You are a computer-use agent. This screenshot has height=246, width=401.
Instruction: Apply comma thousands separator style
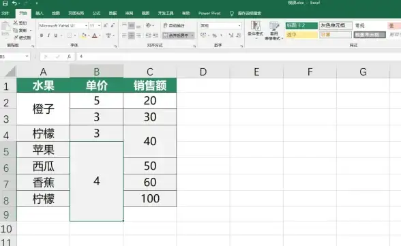pyautogui.click(x=222, y=35)
